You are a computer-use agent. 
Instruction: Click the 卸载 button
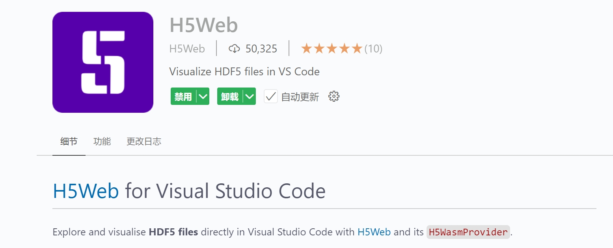[230, 97]
